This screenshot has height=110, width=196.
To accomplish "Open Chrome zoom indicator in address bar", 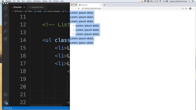I will click(183, 9).
